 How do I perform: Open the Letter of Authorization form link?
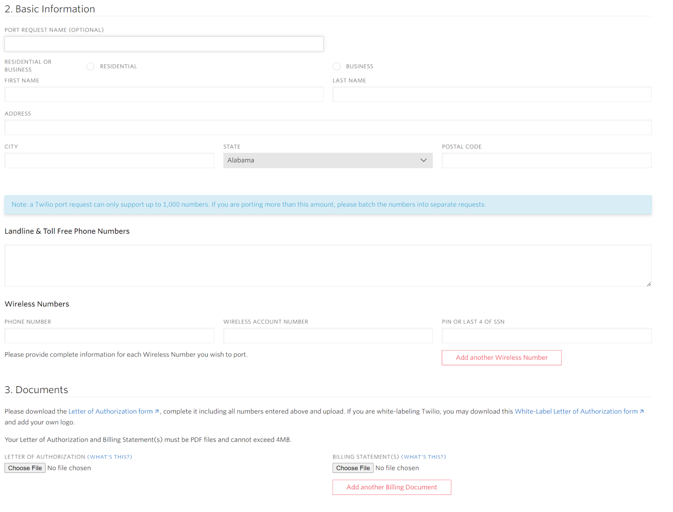pos(111,412)
